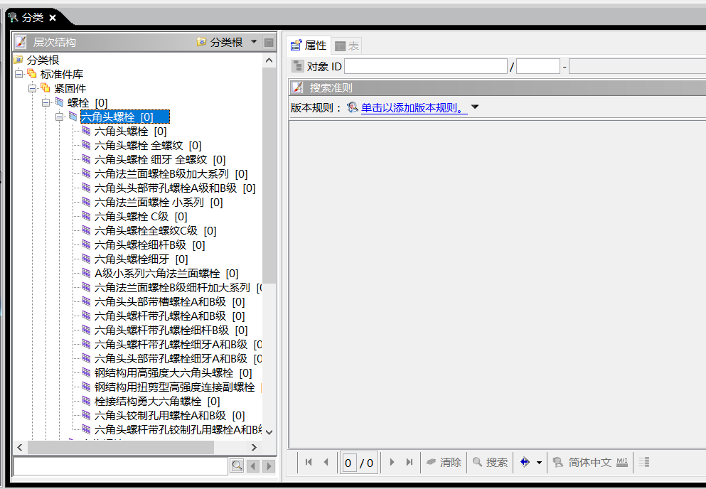Click the list options icon at toolbar end
The height and width of the screenshot is (489, 706).
point(644,462)
